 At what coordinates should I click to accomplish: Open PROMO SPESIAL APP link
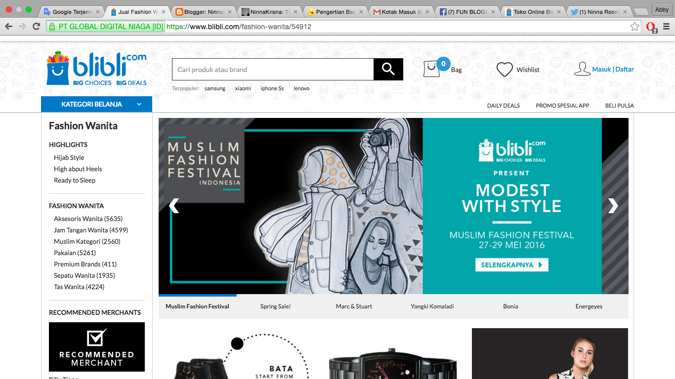click(x=562, y=106)
